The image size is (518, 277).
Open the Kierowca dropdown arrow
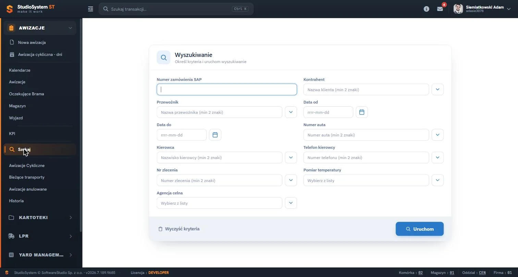[x=291, y=158]
